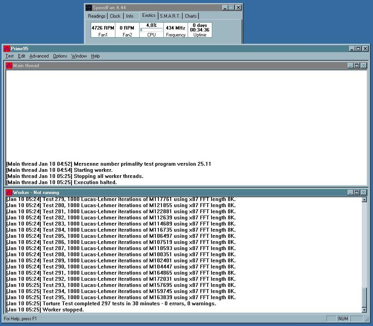Maximize the SpeedFan window

tap(231, 8)
